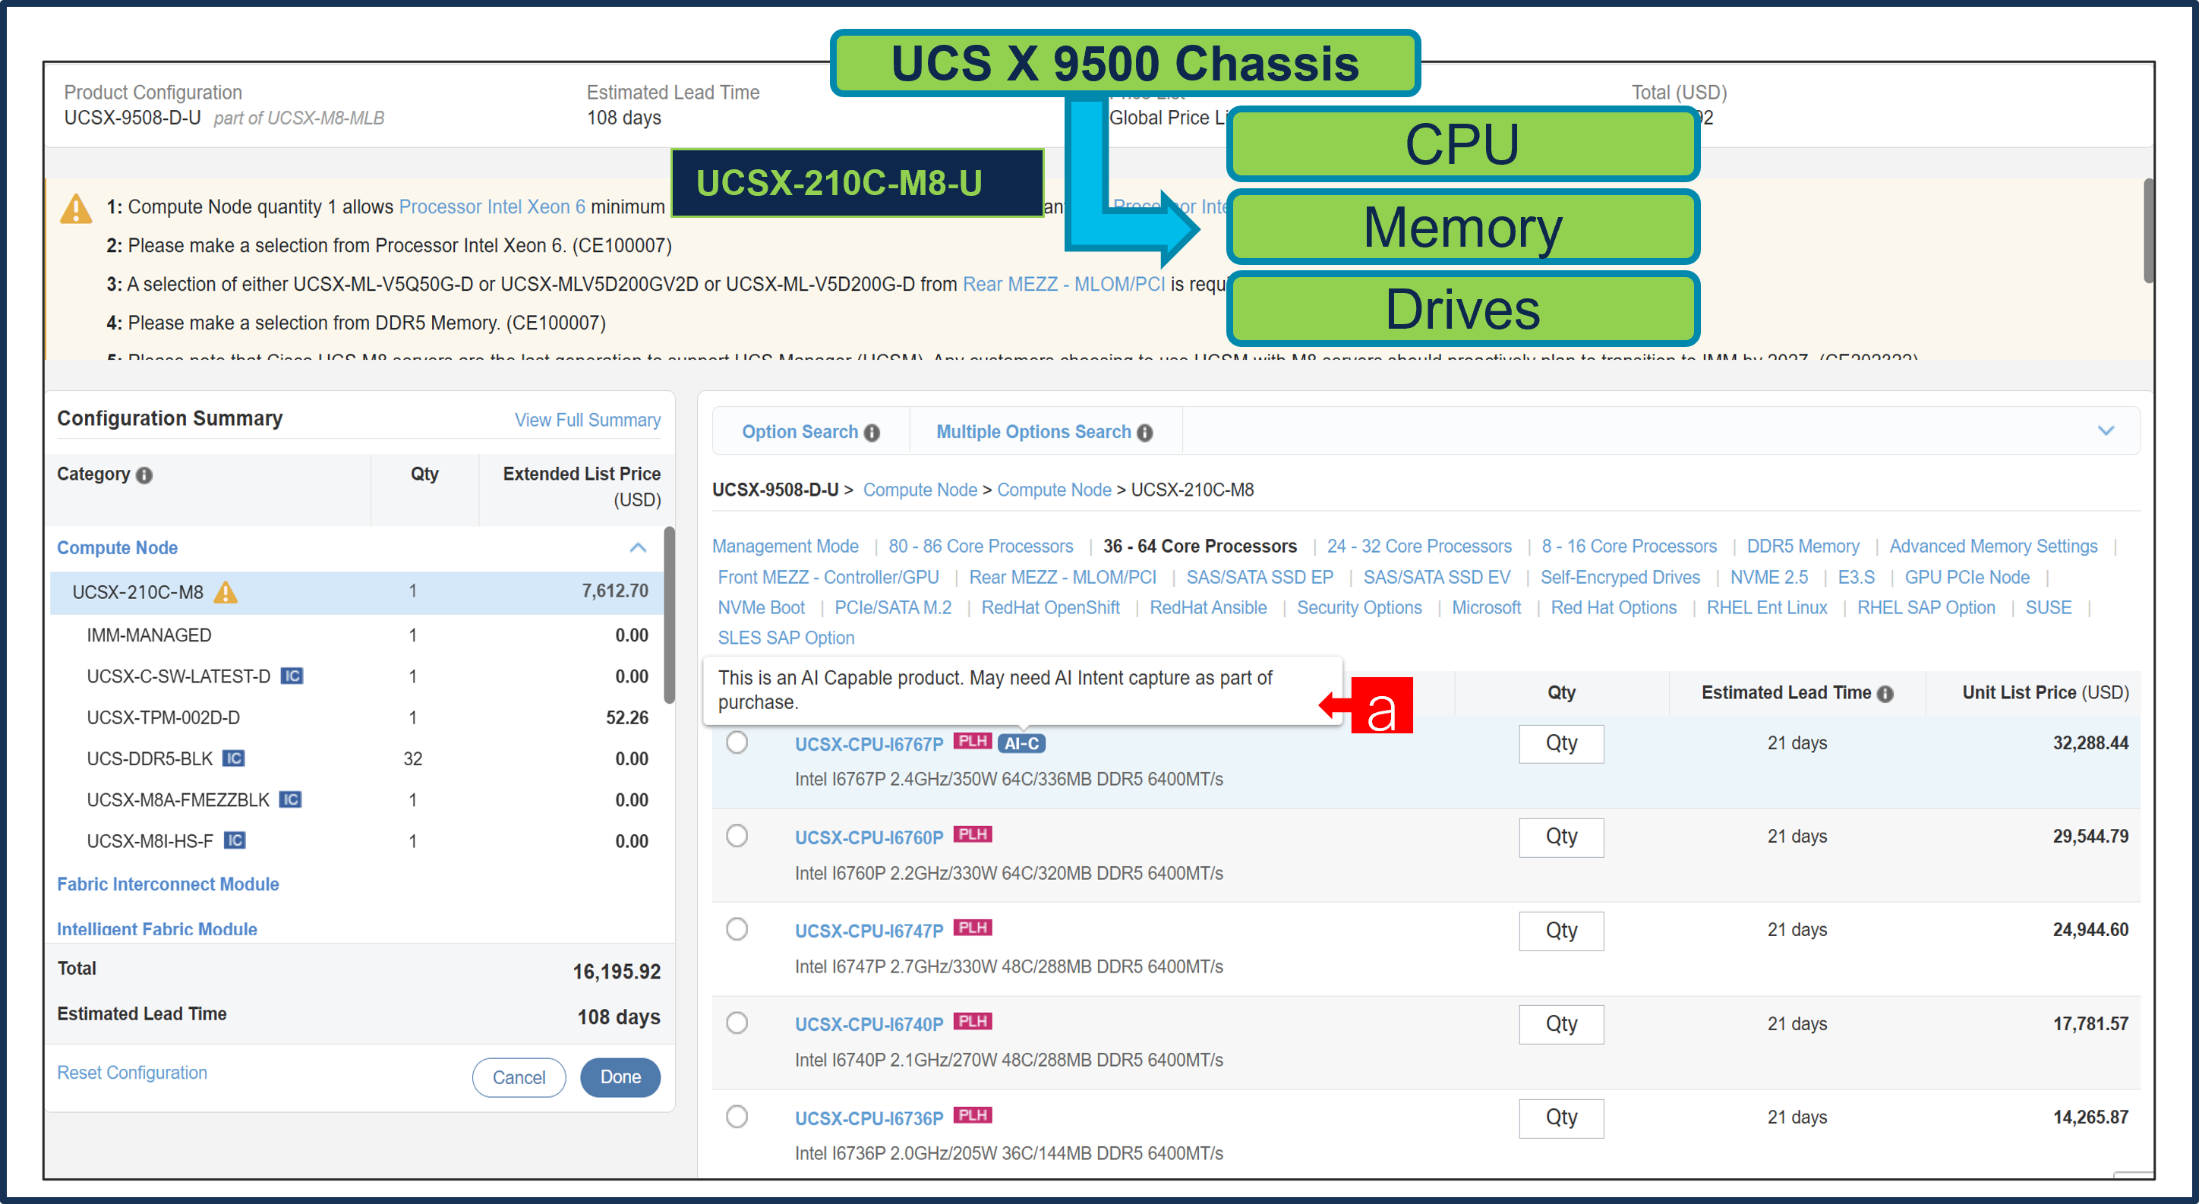Image resolution: width=2199 pixels, height=1204 pixels.
Task: Click the AI-C badge on UCSX-CPU-I6767P
Action: click(x=1021, y=743)
